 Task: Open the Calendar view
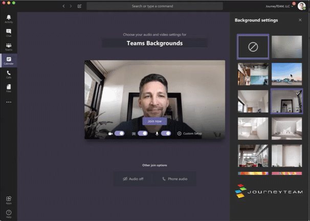pos(9,60)
